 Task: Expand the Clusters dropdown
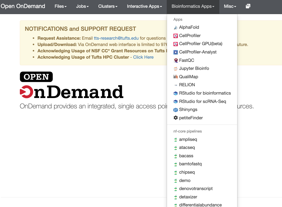coord(108,6)
